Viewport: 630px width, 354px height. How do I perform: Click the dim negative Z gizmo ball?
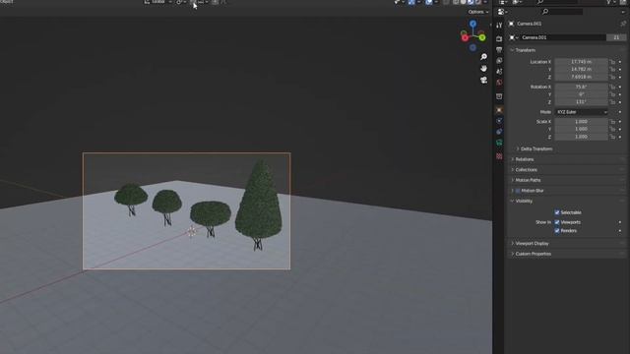[472, 48]
